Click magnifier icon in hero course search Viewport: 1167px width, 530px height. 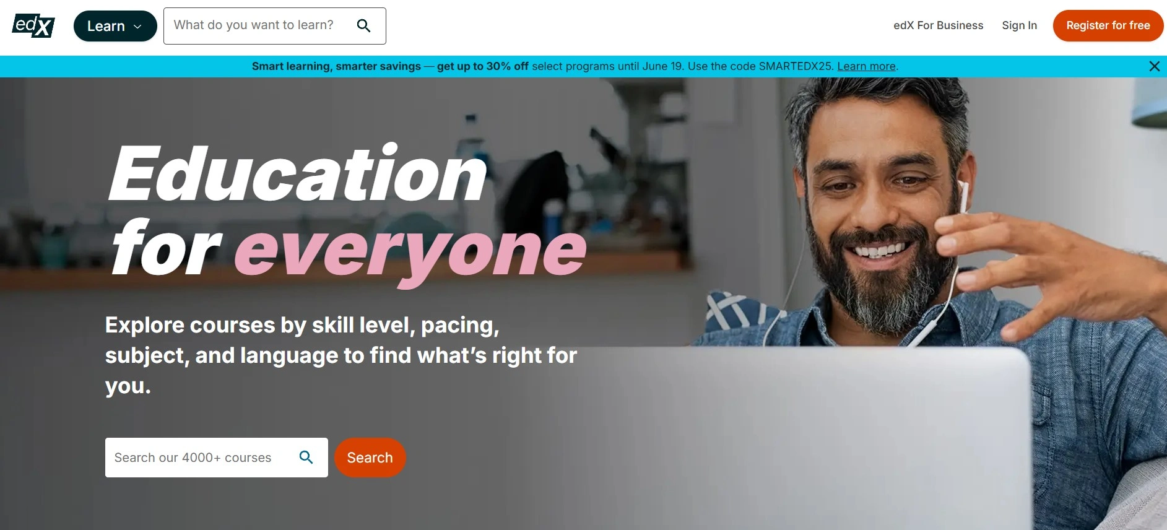tap(306, 457)
